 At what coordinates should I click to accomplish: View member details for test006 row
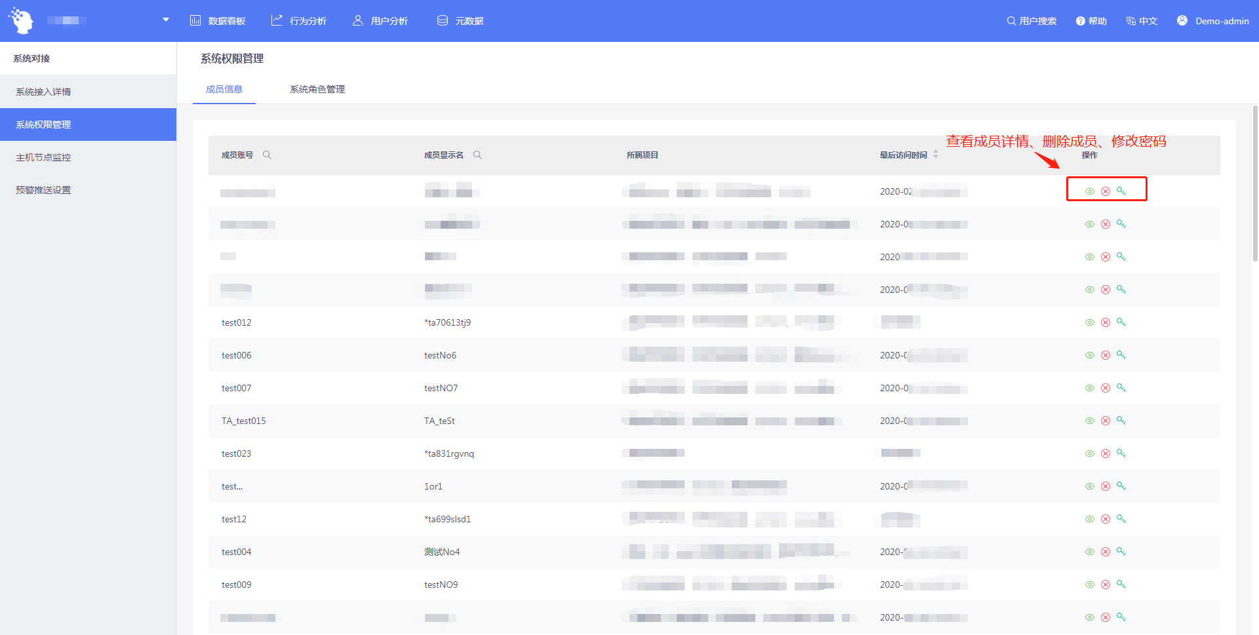tap(1090, 355)
